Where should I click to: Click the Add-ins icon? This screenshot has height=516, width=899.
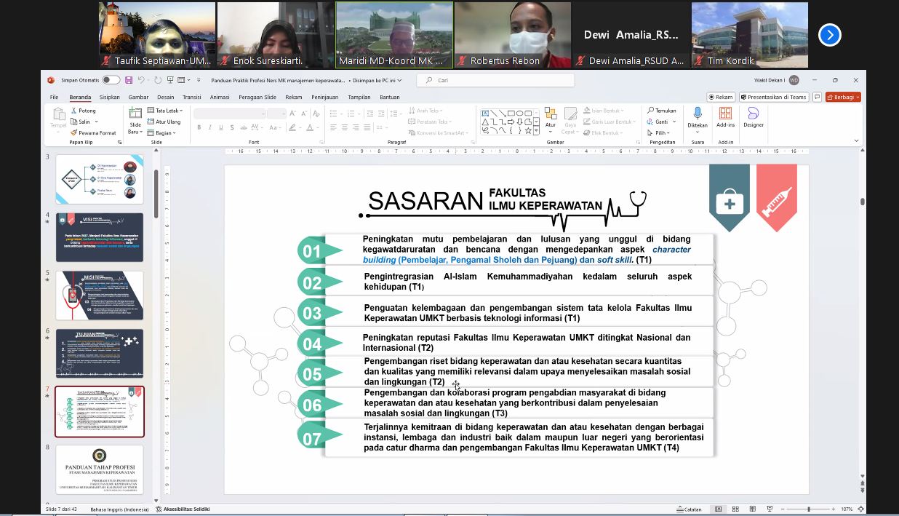tap(725, 114)
